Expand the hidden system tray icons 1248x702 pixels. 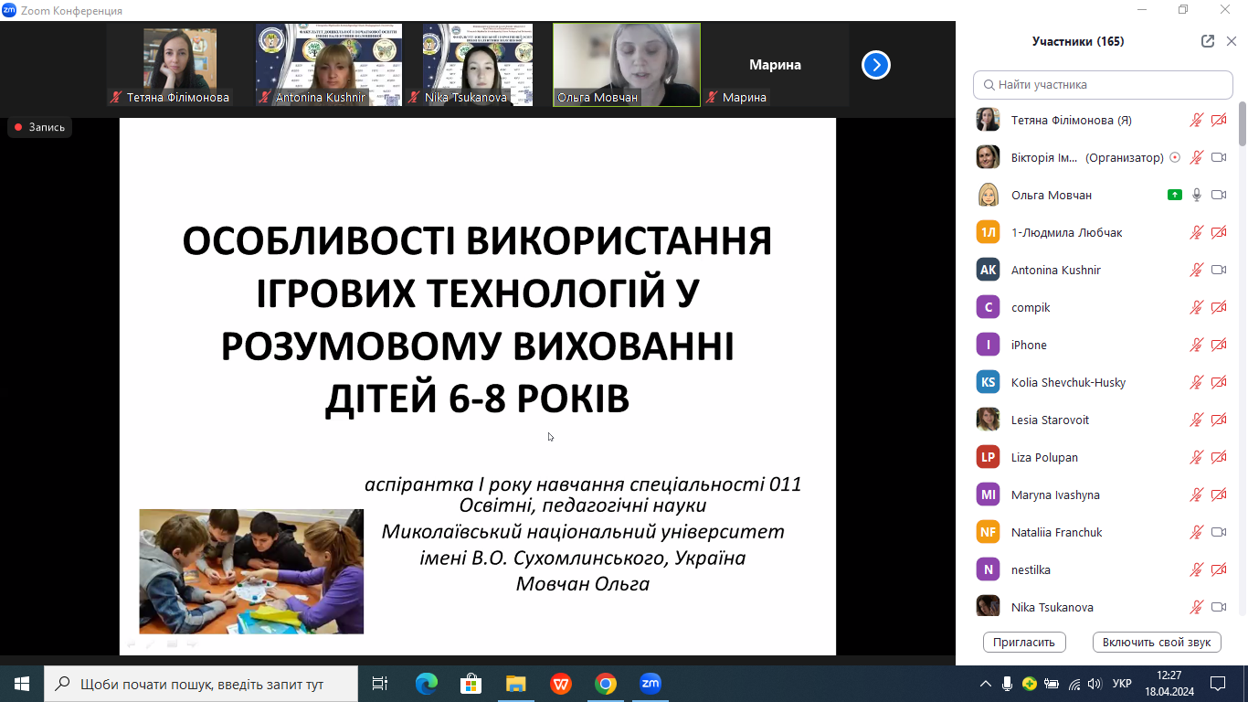tap(985, 683)
